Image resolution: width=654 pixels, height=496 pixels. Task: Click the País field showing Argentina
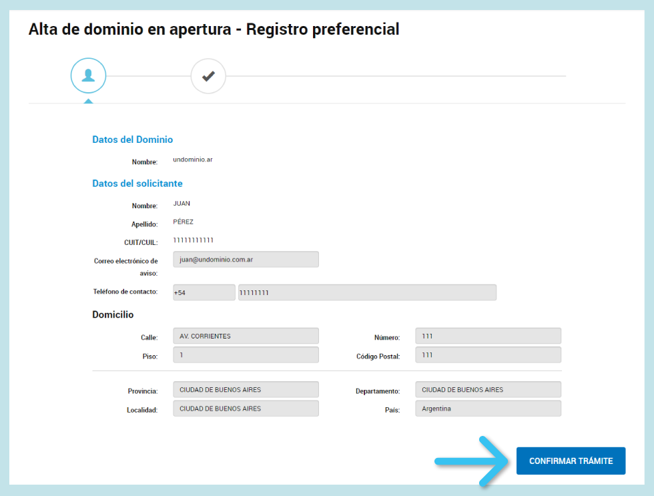[488, 409]
